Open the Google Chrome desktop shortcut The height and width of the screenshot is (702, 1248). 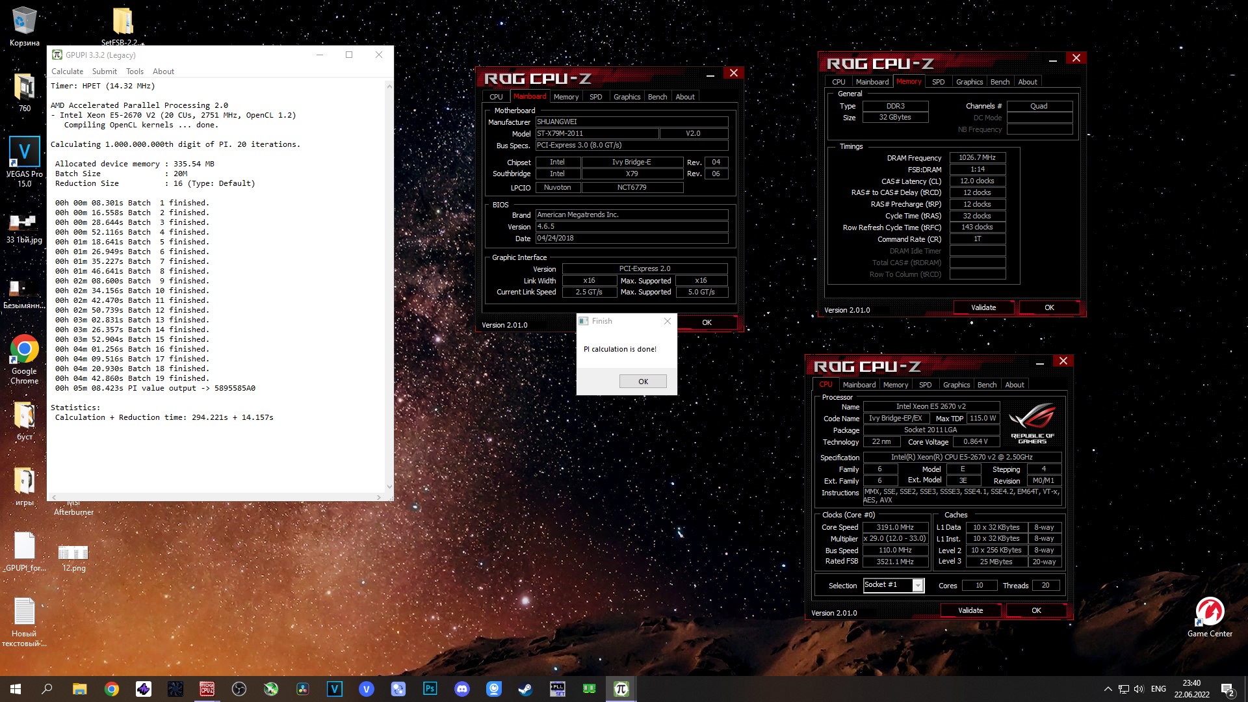coord(24,359)
